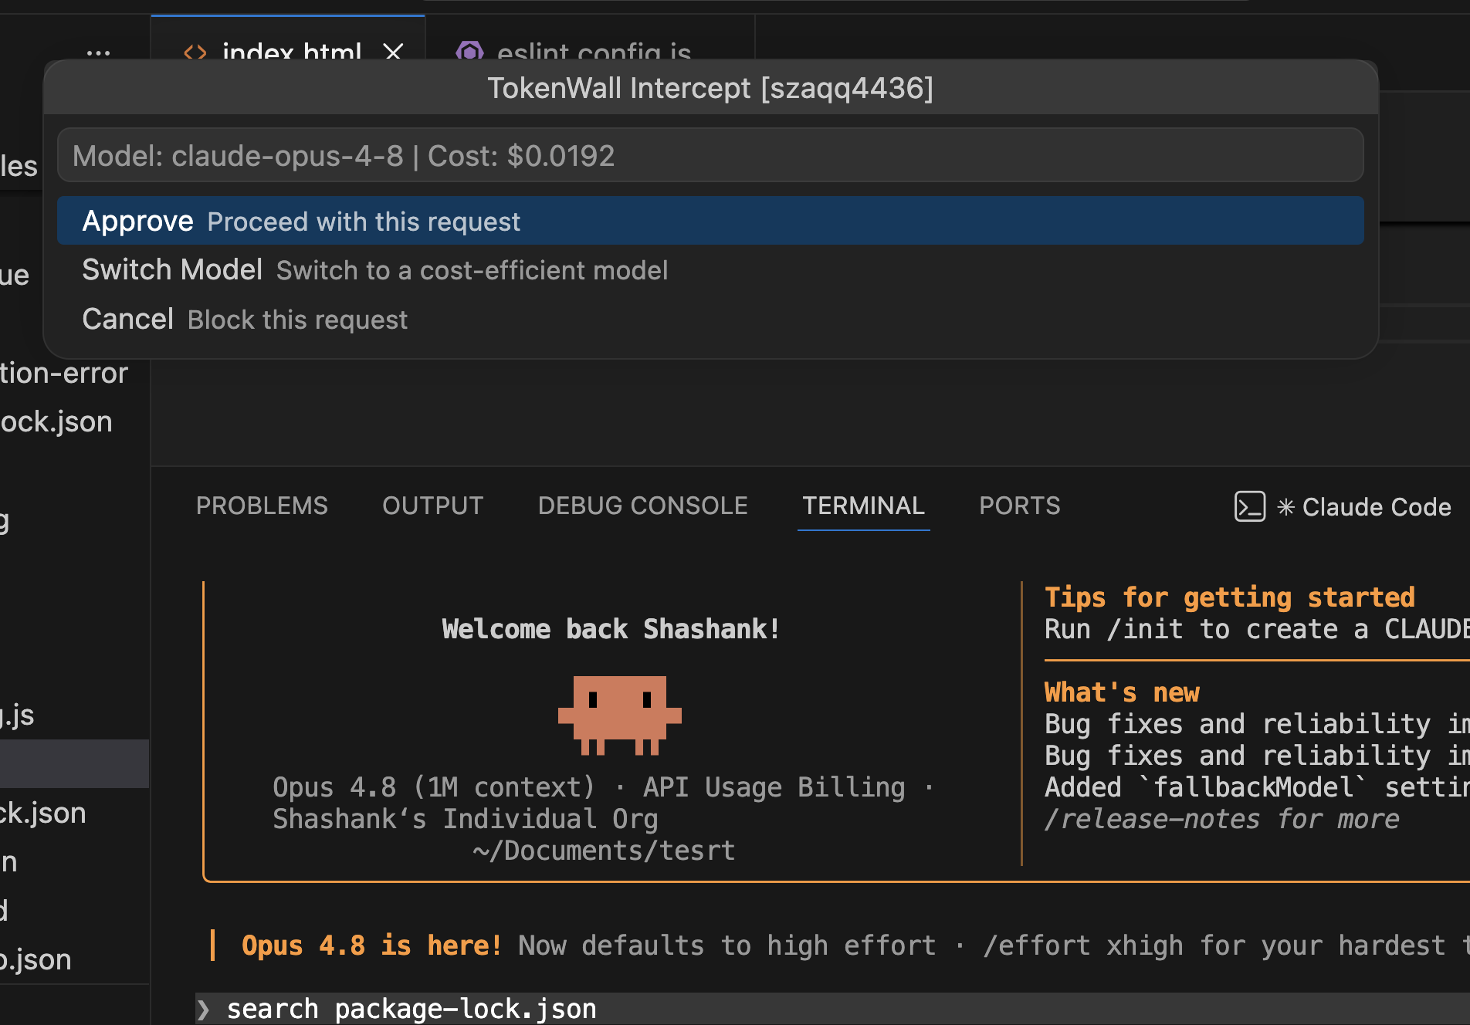Viewport: 1470px width, 1025px height.
Task: Select the file ending in '.js' in explorer
Action: click(17, 715)
